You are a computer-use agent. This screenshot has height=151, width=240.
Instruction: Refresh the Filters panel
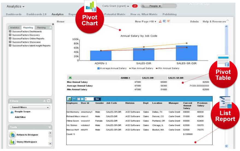pyautogui.click(x=49, y=101)
